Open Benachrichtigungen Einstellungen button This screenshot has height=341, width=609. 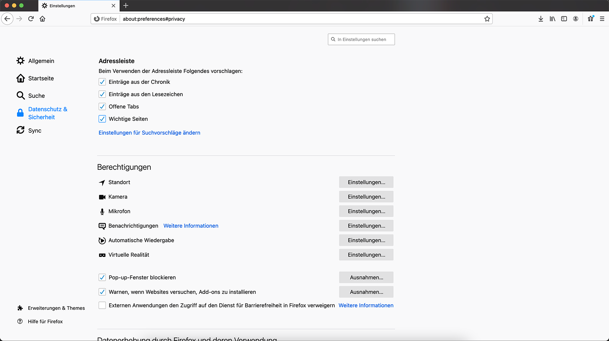[x=366, y=226]
